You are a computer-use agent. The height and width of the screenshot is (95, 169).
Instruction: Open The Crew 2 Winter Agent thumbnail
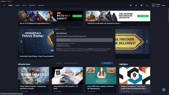click(67, 75)
